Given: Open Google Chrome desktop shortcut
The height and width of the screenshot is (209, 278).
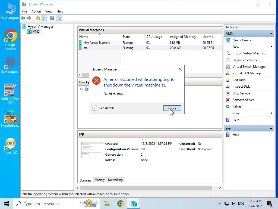Looking at the screenshot, I should pyautogui.click(x=11, y=40).
